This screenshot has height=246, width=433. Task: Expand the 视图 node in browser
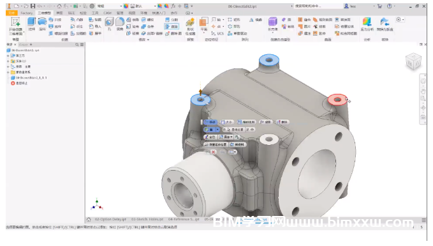(x=8, y=66)
